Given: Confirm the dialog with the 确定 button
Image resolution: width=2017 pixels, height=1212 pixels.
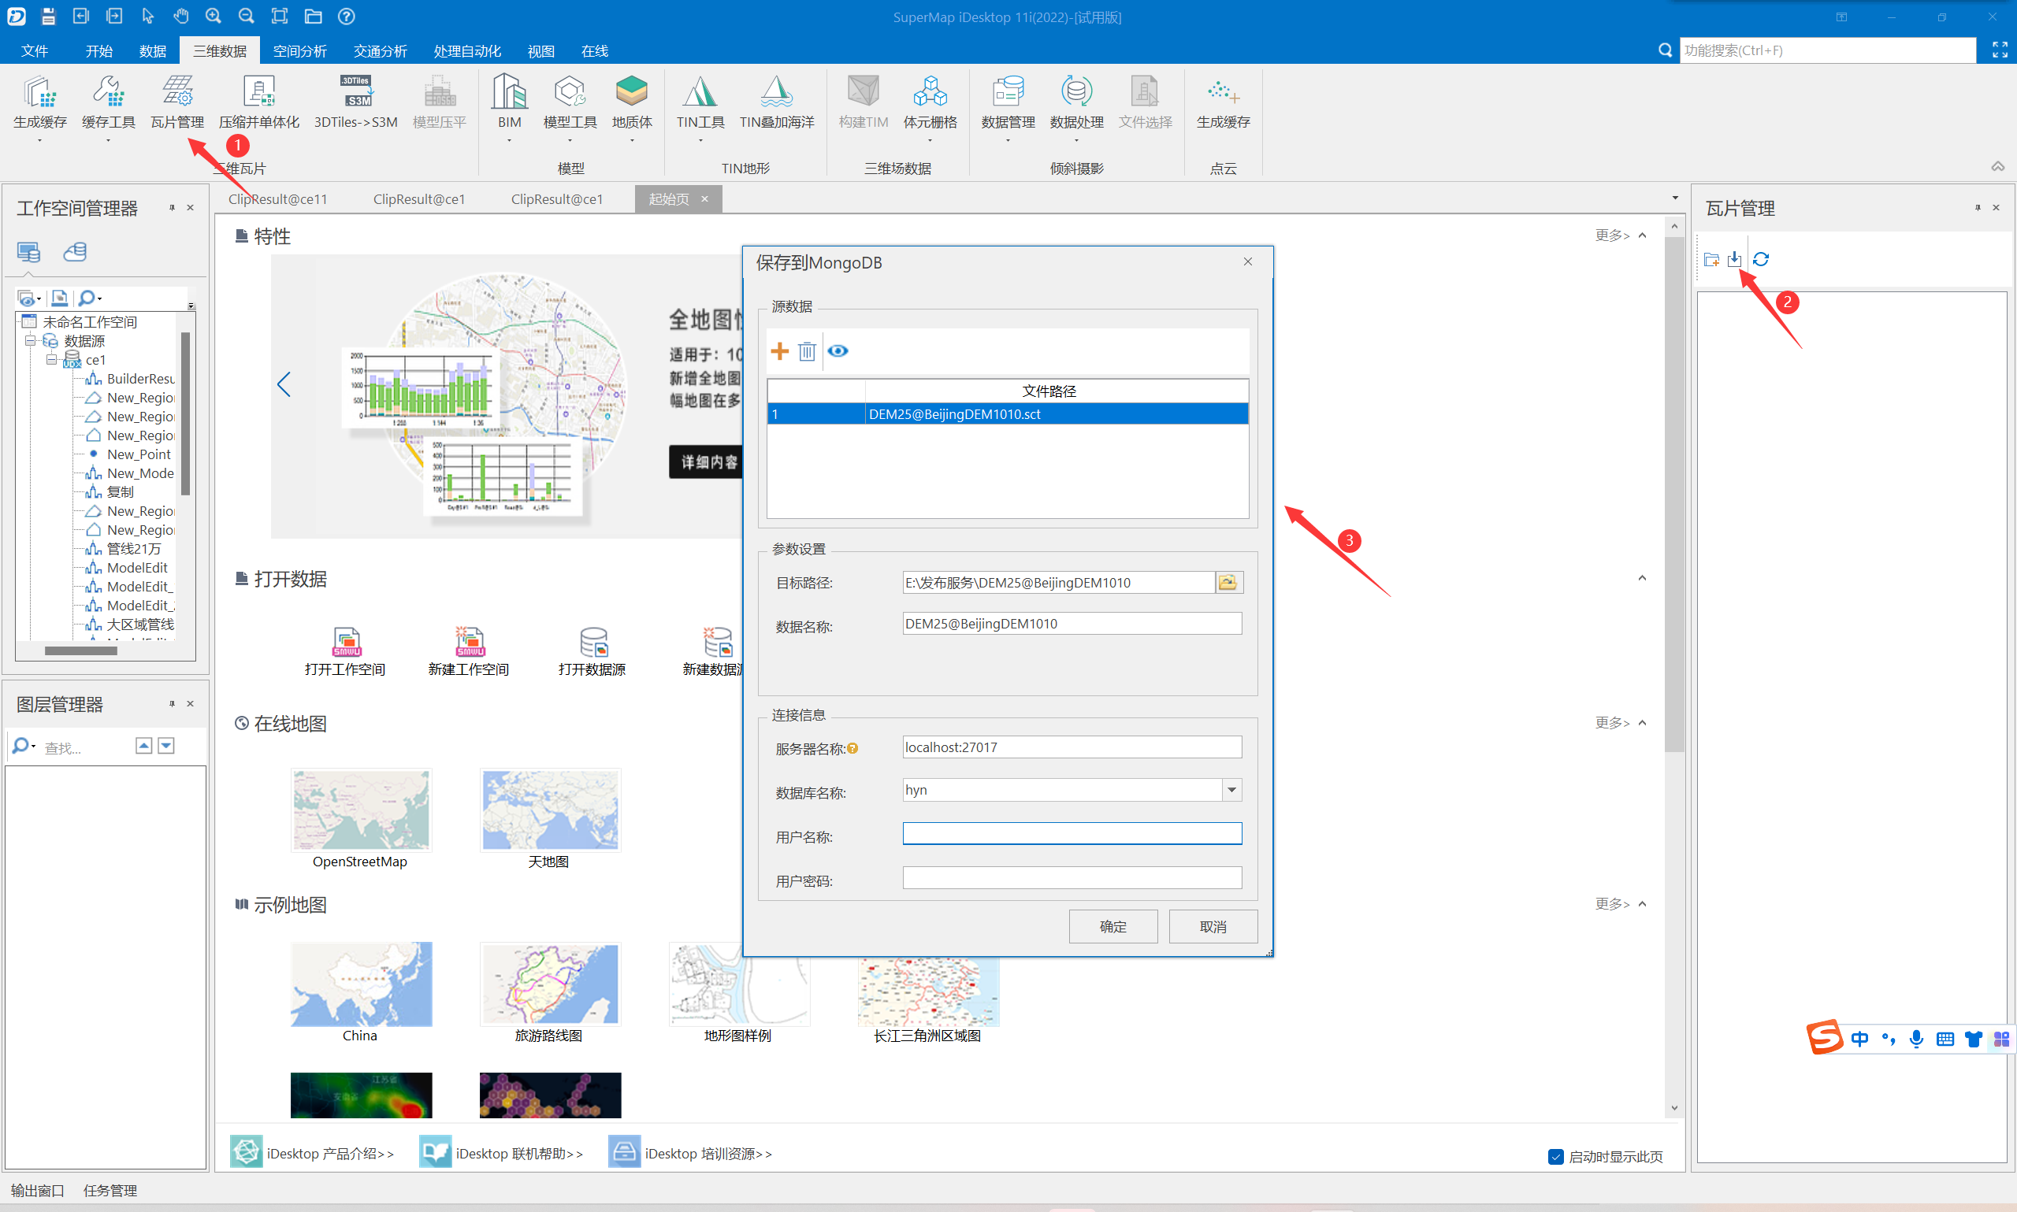Looking at the screenshot, I should [x=1113, y=926].
